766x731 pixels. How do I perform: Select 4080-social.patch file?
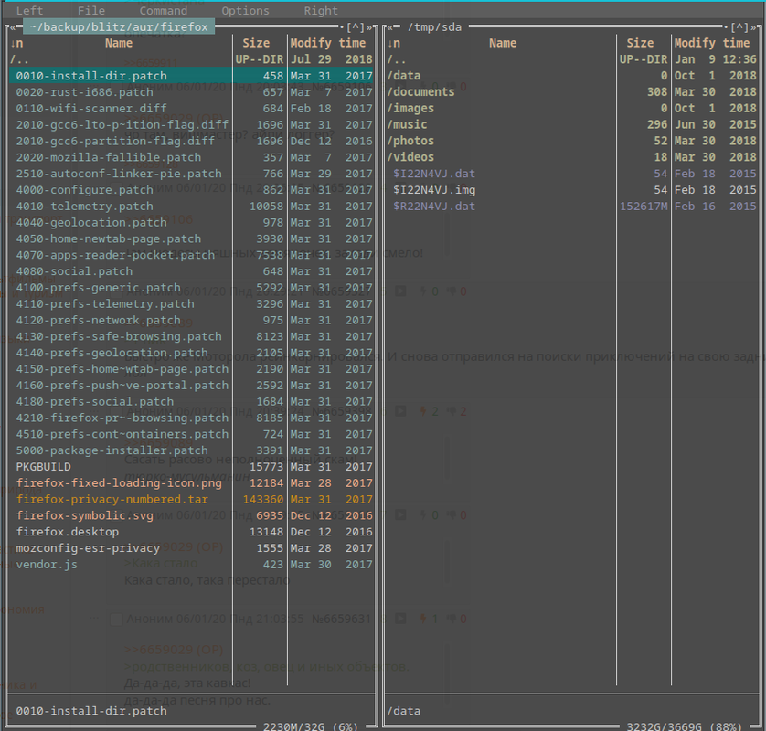click(x=191, y=271)
